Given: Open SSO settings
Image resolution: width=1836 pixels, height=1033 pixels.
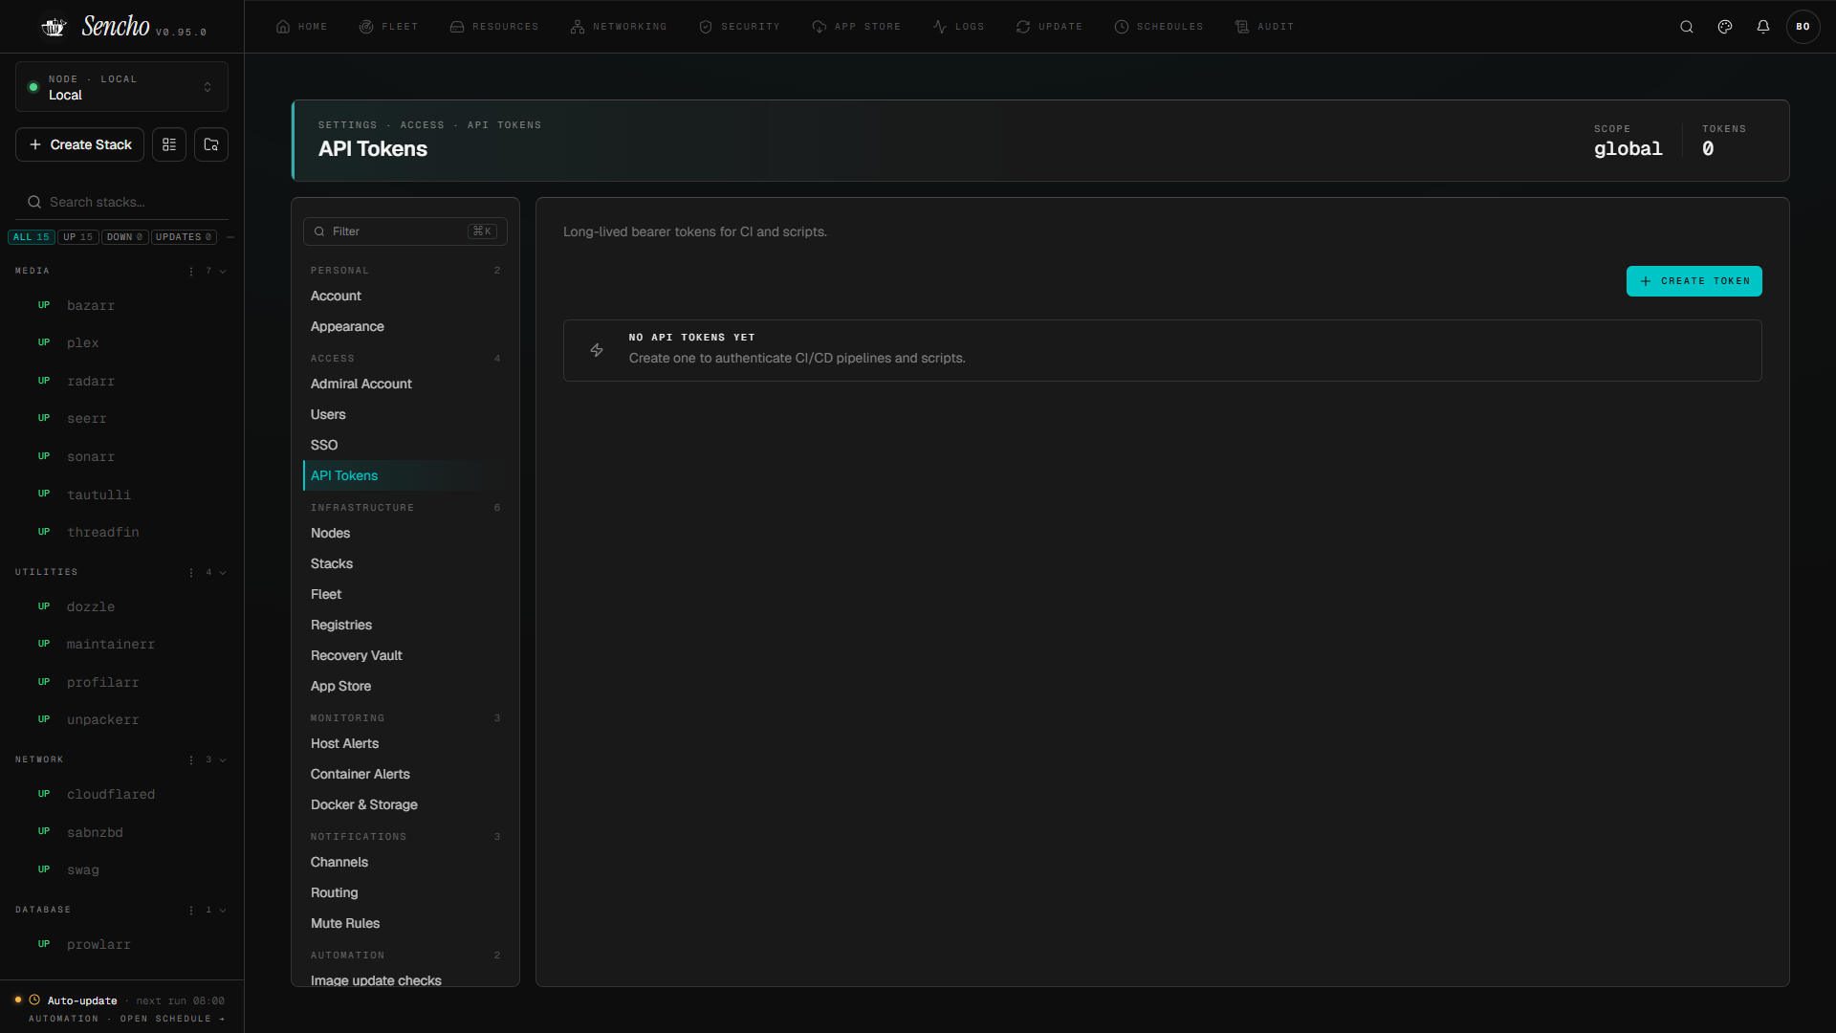Looking at the screenshot, I should [405, 446].
